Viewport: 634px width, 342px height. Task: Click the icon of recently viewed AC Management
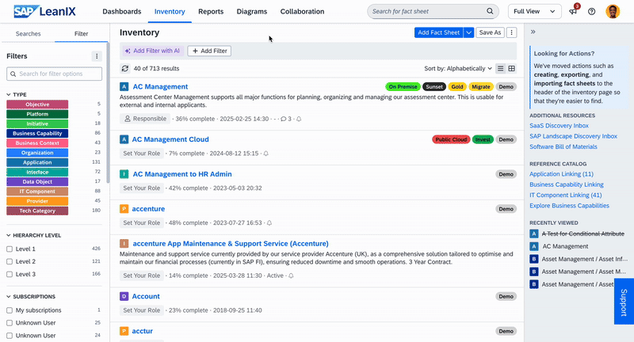click(x=533, y=246)
